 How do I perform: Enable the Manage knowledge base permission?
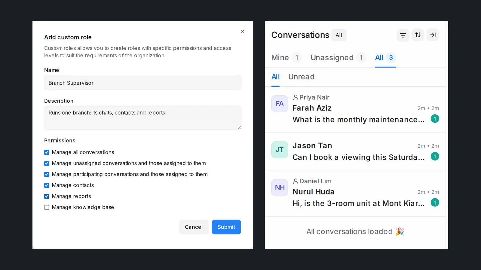coord(47,207)
